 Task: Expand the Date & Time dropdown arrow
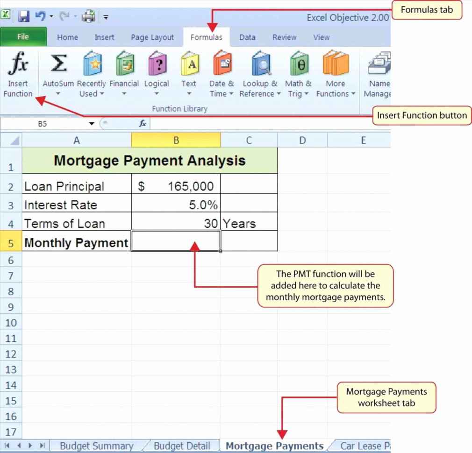[x=231, y=93]
